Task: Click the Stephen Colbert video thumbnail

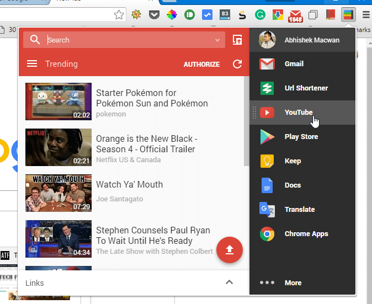Action: (59, 239)
